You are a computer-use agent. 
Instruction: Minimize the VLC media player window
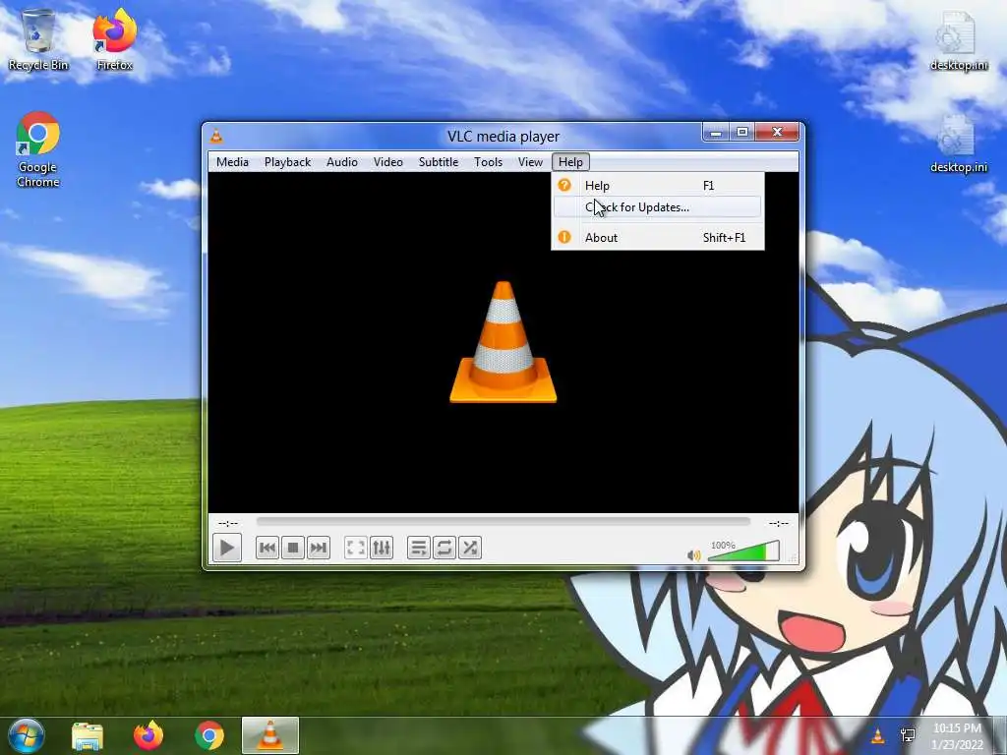[716, 133]
